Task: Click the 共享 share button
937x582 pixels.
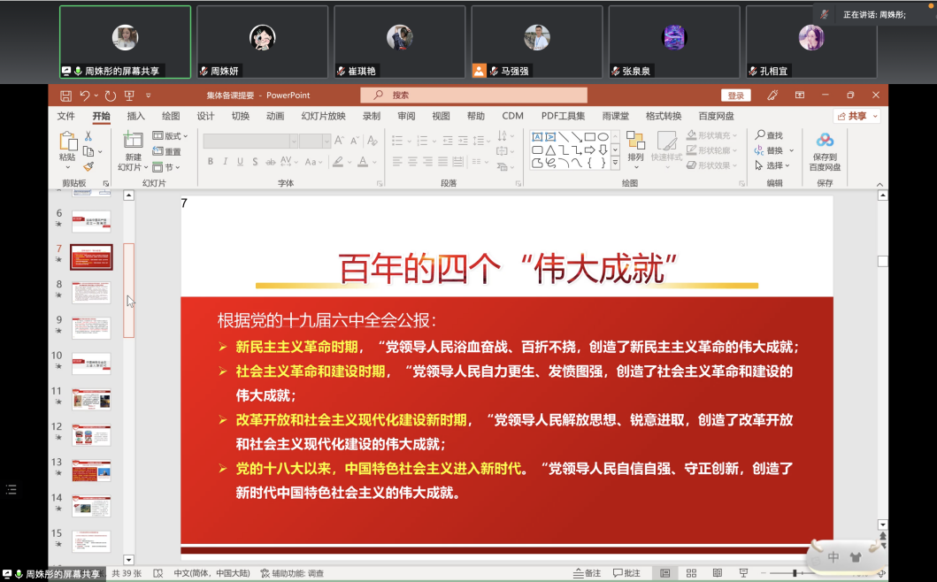Action: 856,116
